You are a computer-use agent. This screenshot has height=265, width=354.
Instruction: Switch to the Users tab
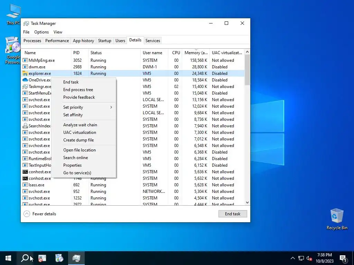[x=120, y=41]
